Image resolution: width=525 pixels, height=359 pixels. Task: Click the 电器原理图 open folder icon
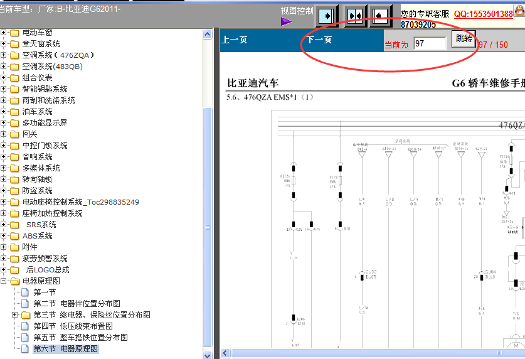pyautogui.click(x=14, y=281)
